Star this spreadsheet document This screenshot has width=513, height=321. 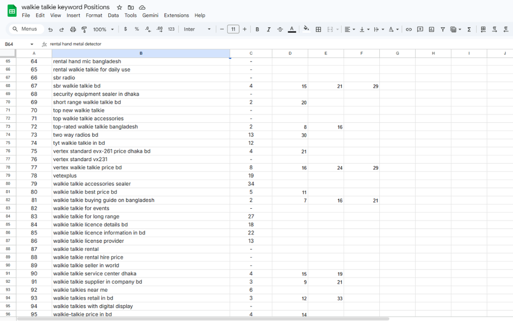coord(119,8)
